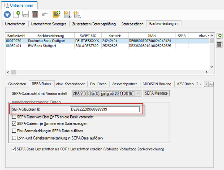
Task: Click IBAN DE23600501010025252525 cell
Action: coord(152,46)
